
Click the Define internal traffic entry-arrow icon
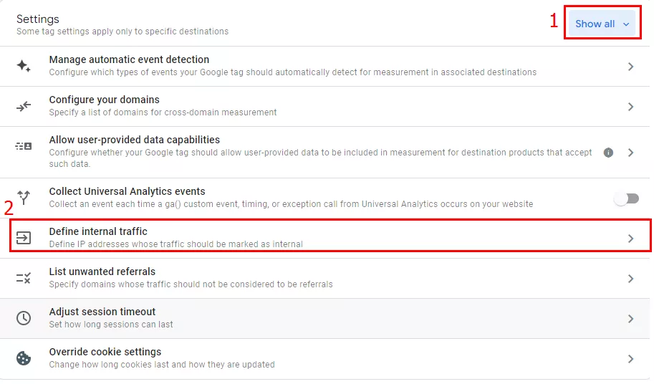click(x=24, y=238)
